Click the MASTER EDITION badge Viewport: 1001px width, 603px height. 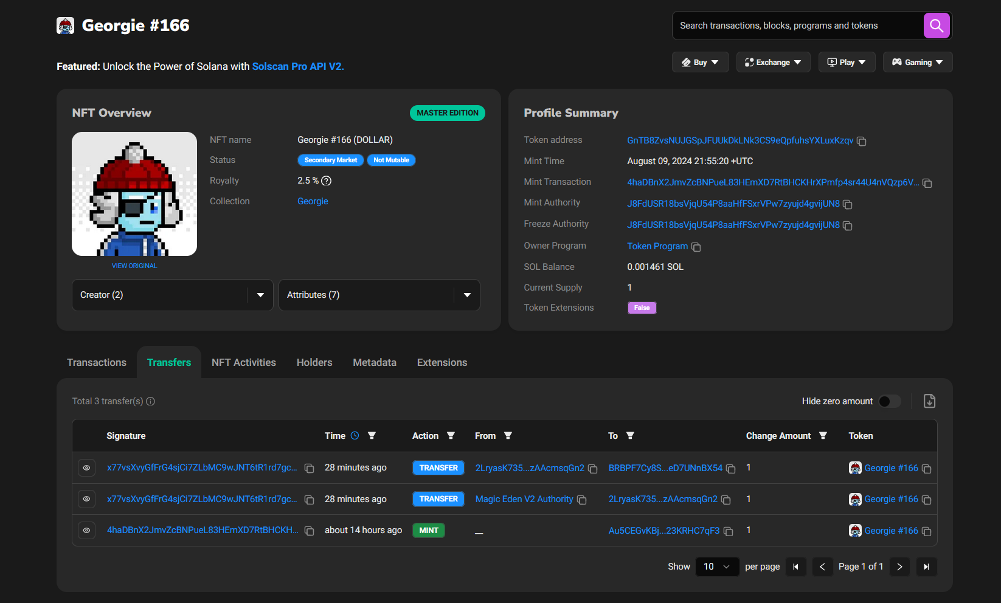point(448,113)
